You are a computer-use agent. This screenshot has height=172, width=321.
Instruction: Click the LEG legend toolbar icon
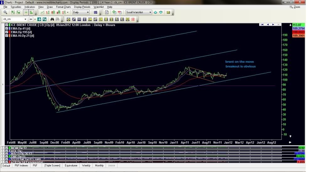pyautogui.click(x=96, y=12)
